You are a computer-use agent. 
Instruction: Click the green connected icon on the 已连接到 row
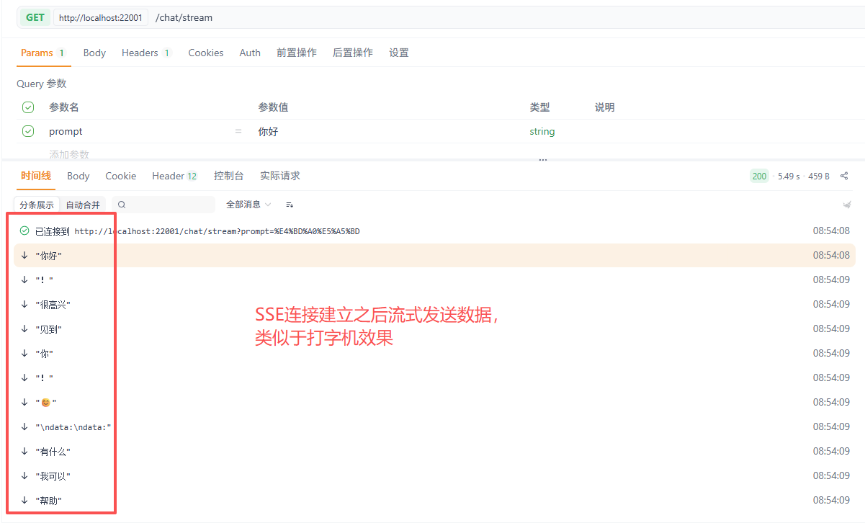tap(24, 231)
